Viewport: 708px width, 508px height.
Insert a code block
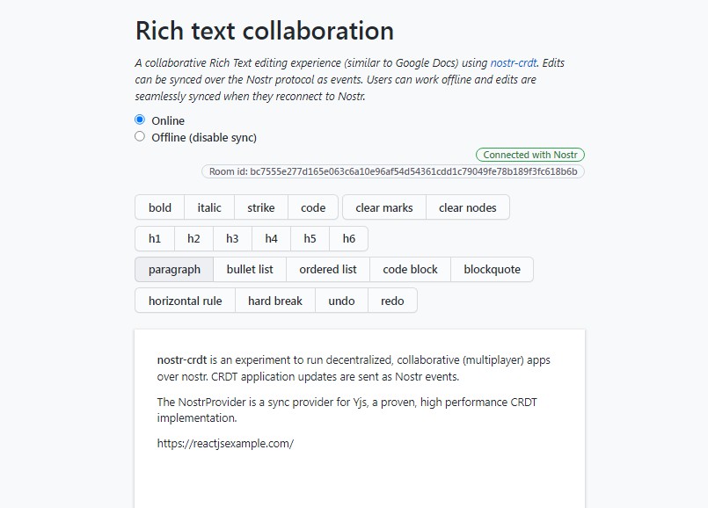410,269
